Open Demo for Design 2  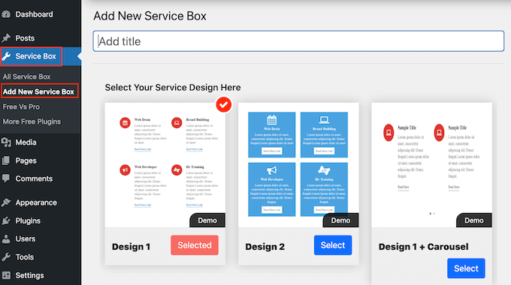340,220
